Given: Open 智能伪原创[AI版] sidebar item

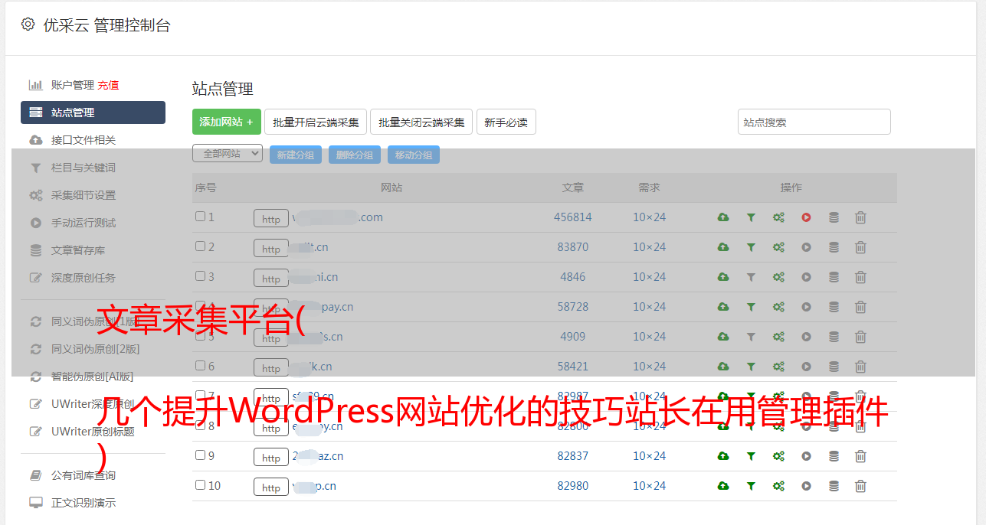Looking at the screenshot, I should tap(92, 377).
